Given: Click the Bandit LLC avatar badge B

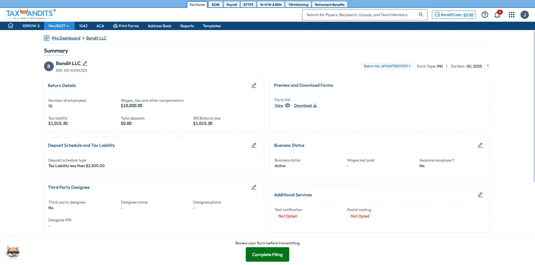Looking at the screenshot, I should (49, 66).
